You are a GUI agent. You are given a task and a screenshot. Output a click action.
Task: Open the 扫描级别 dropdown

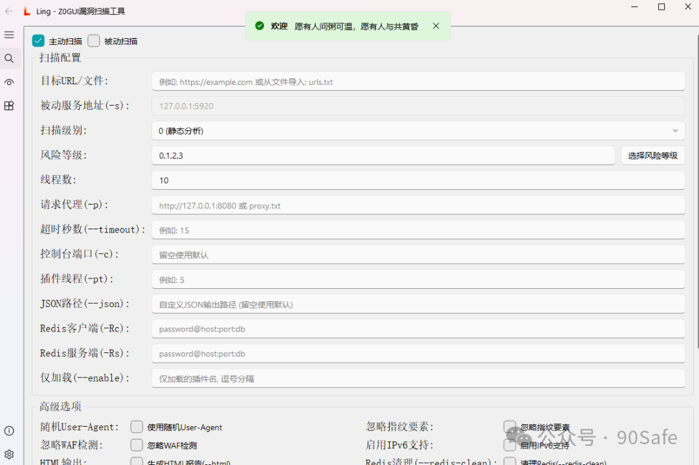point(418,131)
